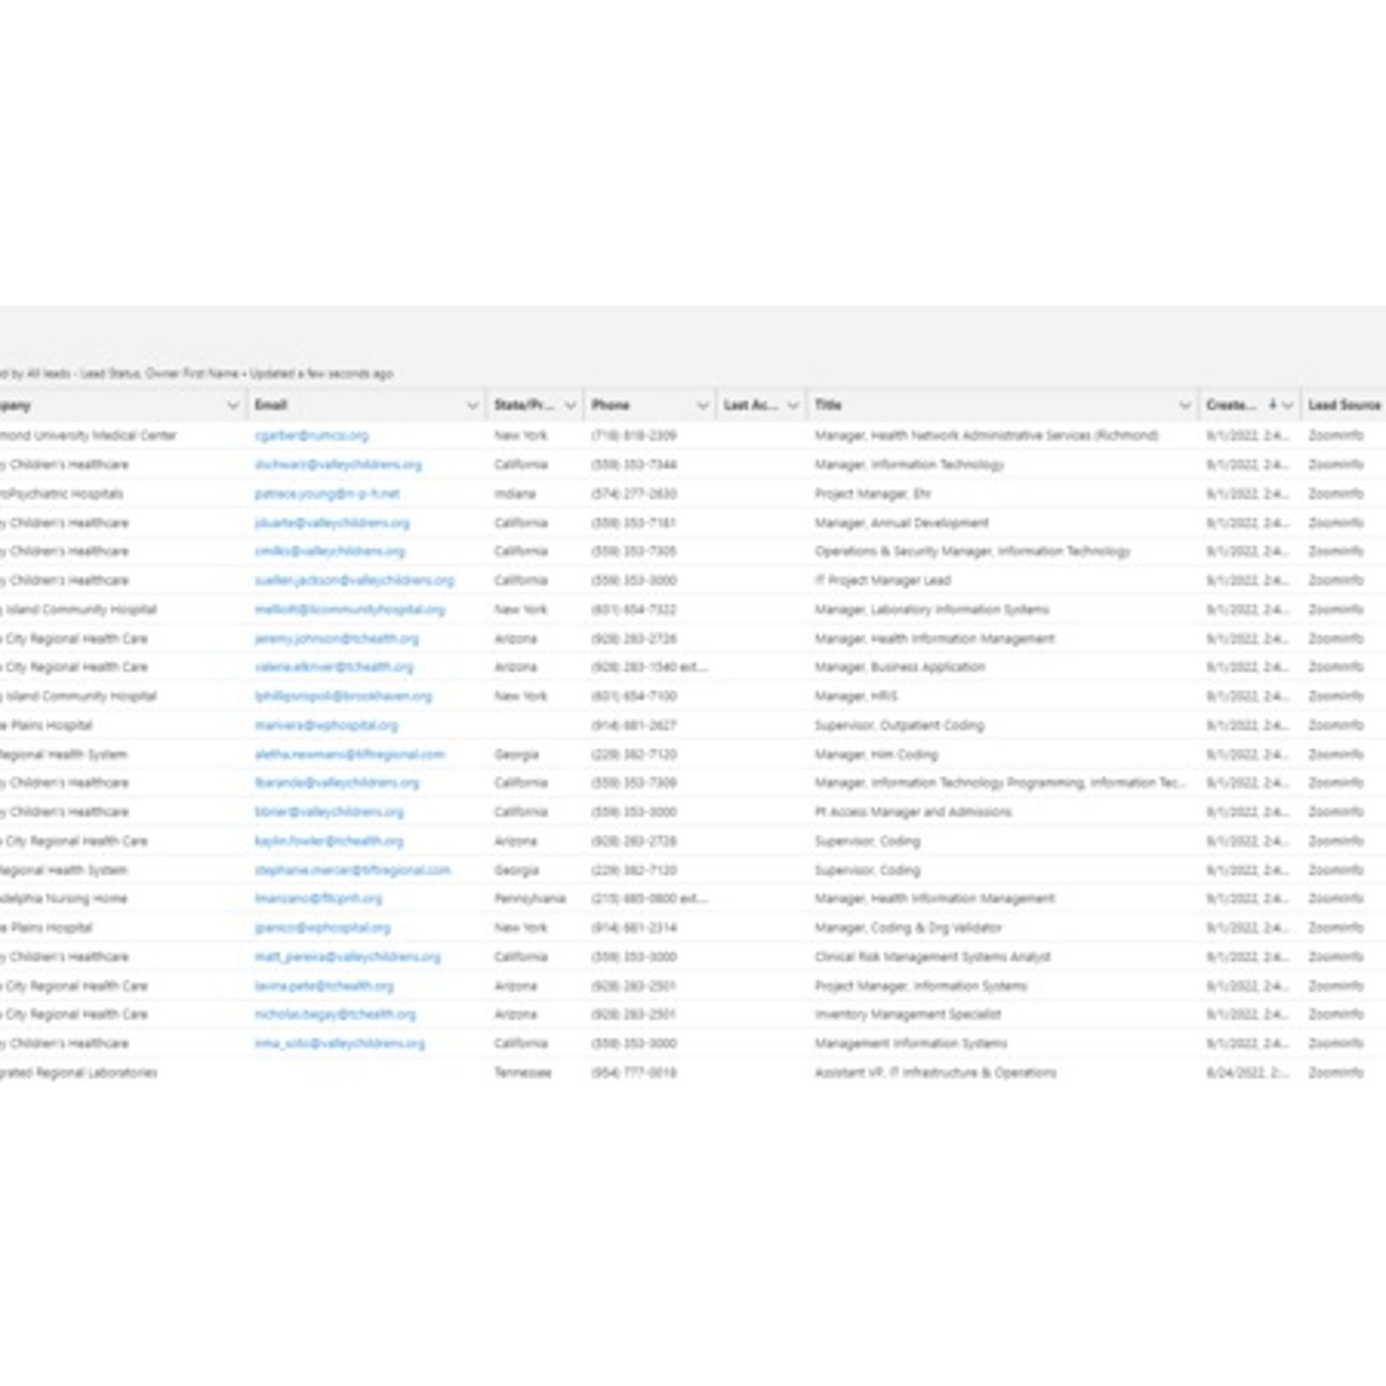Click the nicholas.begay@tchealth.org email link
Viewport: 1386px width, 1386px height.
coord(335,1015)
